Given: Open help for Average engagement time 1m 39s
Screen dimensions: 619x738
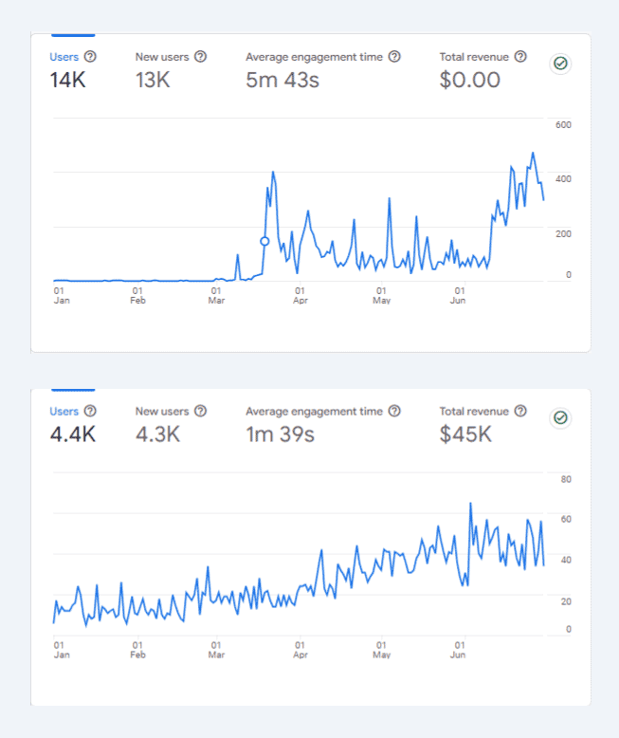Looking at the screenshot, I should click(394, 412).
